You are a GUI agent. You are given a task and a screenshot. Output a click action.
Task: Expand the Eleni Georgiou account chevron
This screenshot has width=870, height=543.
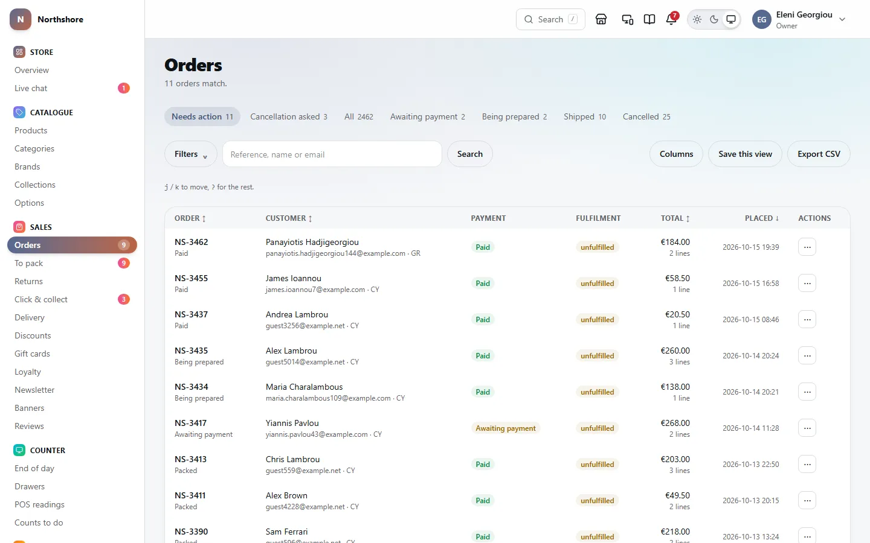(842, 19)
